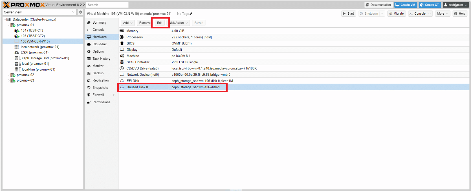The height and width of the screenshot is (191, 471).
Task: Click proxmox-01 node icon
Action: tap(13, 25)
